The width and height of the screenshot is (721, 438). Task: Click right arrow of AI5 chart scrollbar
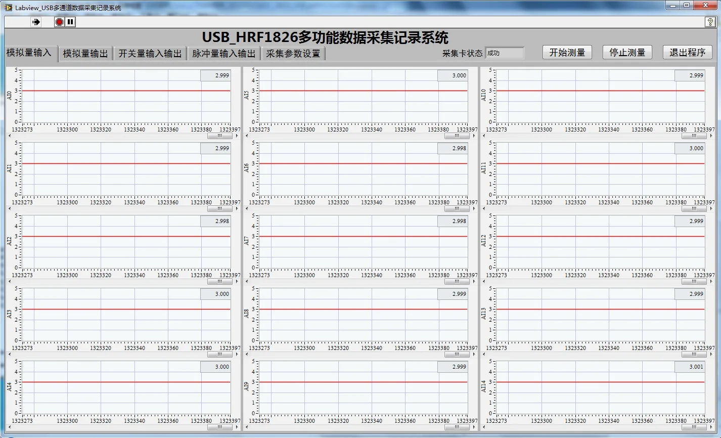click(474, 136)
